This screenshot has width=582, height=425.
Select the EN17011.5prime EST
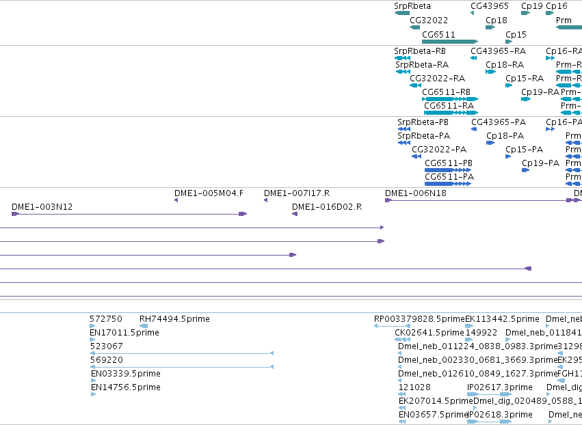92,340
